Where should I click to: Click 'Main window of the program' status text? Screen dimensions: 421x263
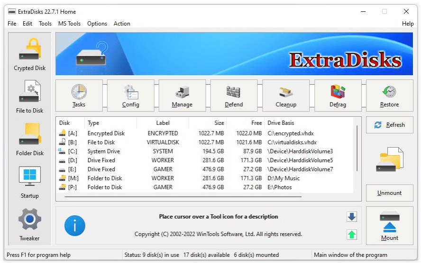[350, 254]
